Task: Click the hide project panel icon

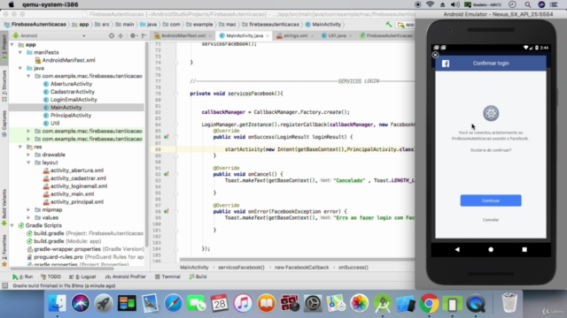Action: [x=144, y=35]
